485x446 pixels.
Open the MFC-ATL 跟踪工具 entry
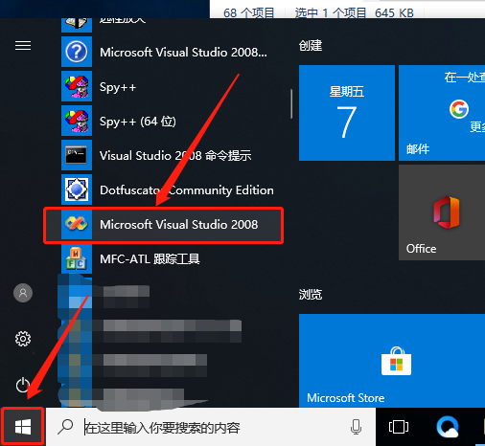click(x=173, y=258)
